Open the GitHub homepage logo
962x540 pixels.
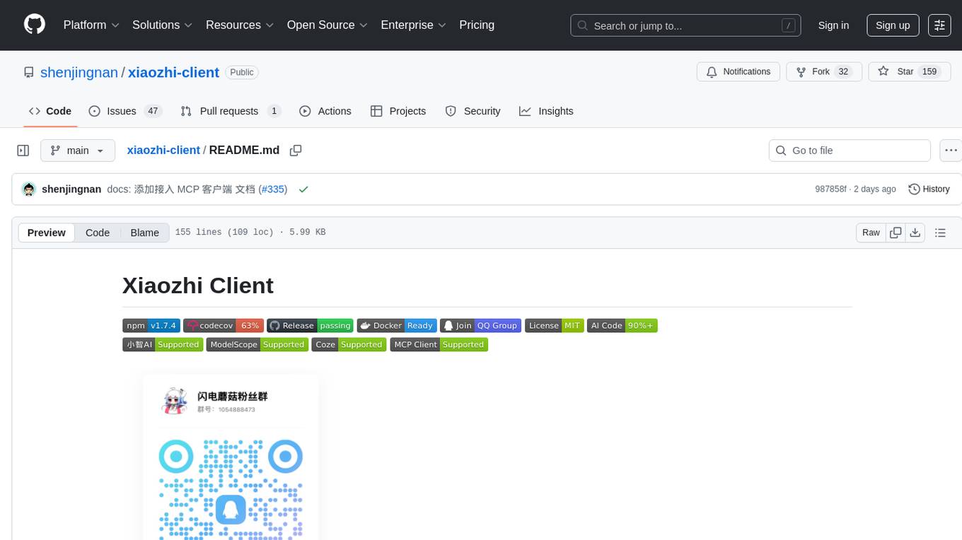point(35,25)
